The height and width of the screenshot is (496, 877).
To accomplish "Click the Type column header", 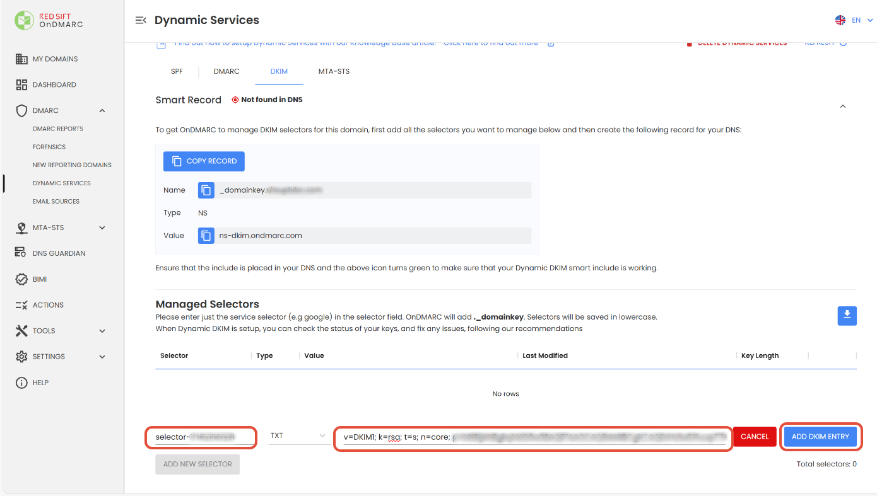I will 264,355.
